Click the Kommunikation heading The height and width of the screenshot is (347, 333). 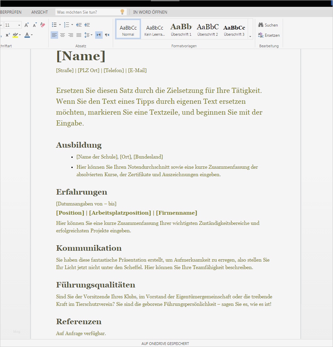click(x=89, y=248)
